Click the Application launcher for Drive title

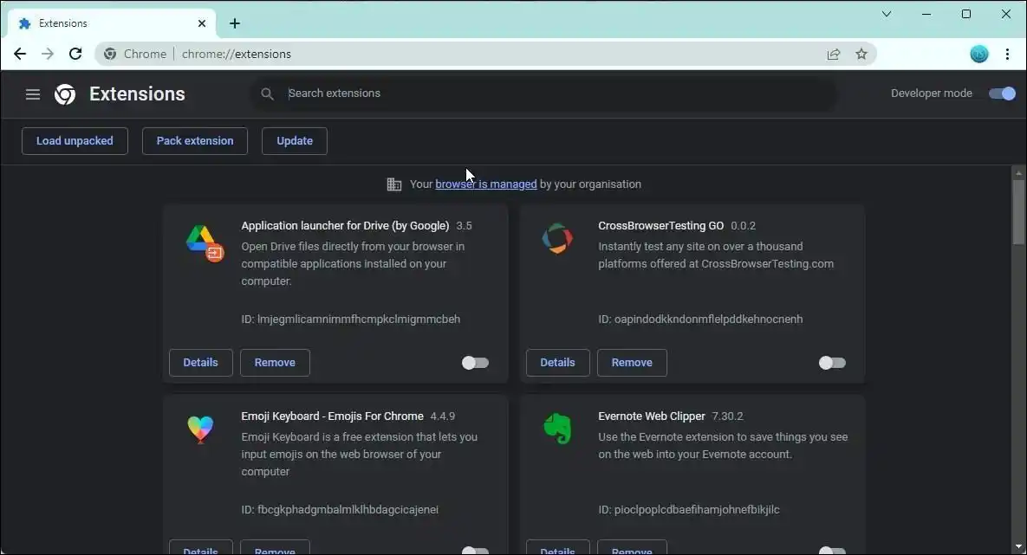(x=345, y=226)
